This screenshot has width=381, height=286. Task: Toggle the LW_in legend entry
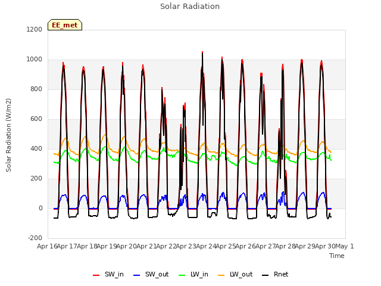(x=193, y=275)
